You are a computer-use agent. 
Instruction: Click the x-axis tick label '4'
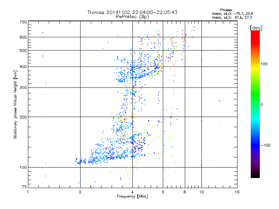(133, 192)
